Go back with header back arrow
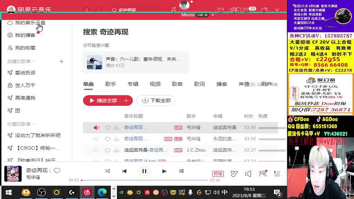This screenshot has height=199, width=354. point(87,10)
